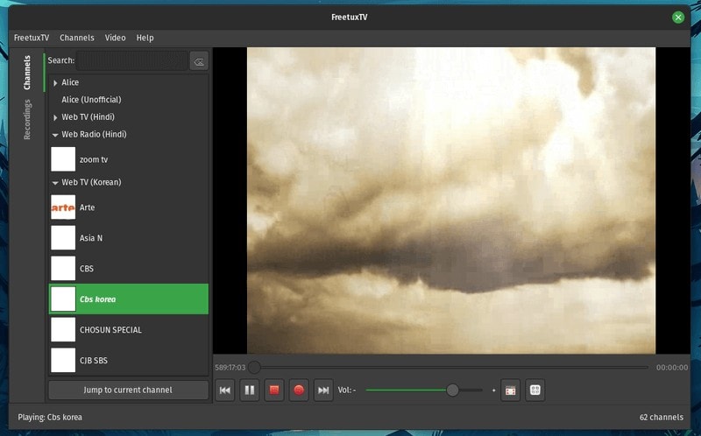Screen dimensions: 701x436
Task: Select the CJB SBS channel name
Action: coord(94,361)
